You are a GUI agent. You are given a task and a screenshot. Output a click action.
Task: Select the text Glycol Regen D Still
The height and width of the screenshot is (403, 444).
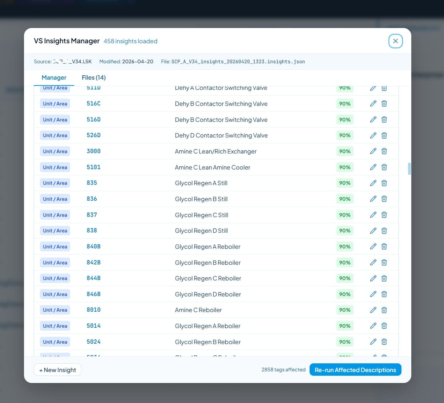pyautogui.click(x=201, y=231)
